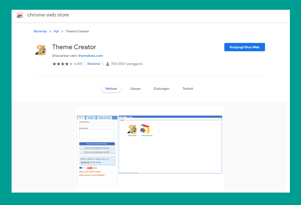Screen dimensions: 301x205
Task: Click the Ekstensi category link
Action: tap(94, 64)
